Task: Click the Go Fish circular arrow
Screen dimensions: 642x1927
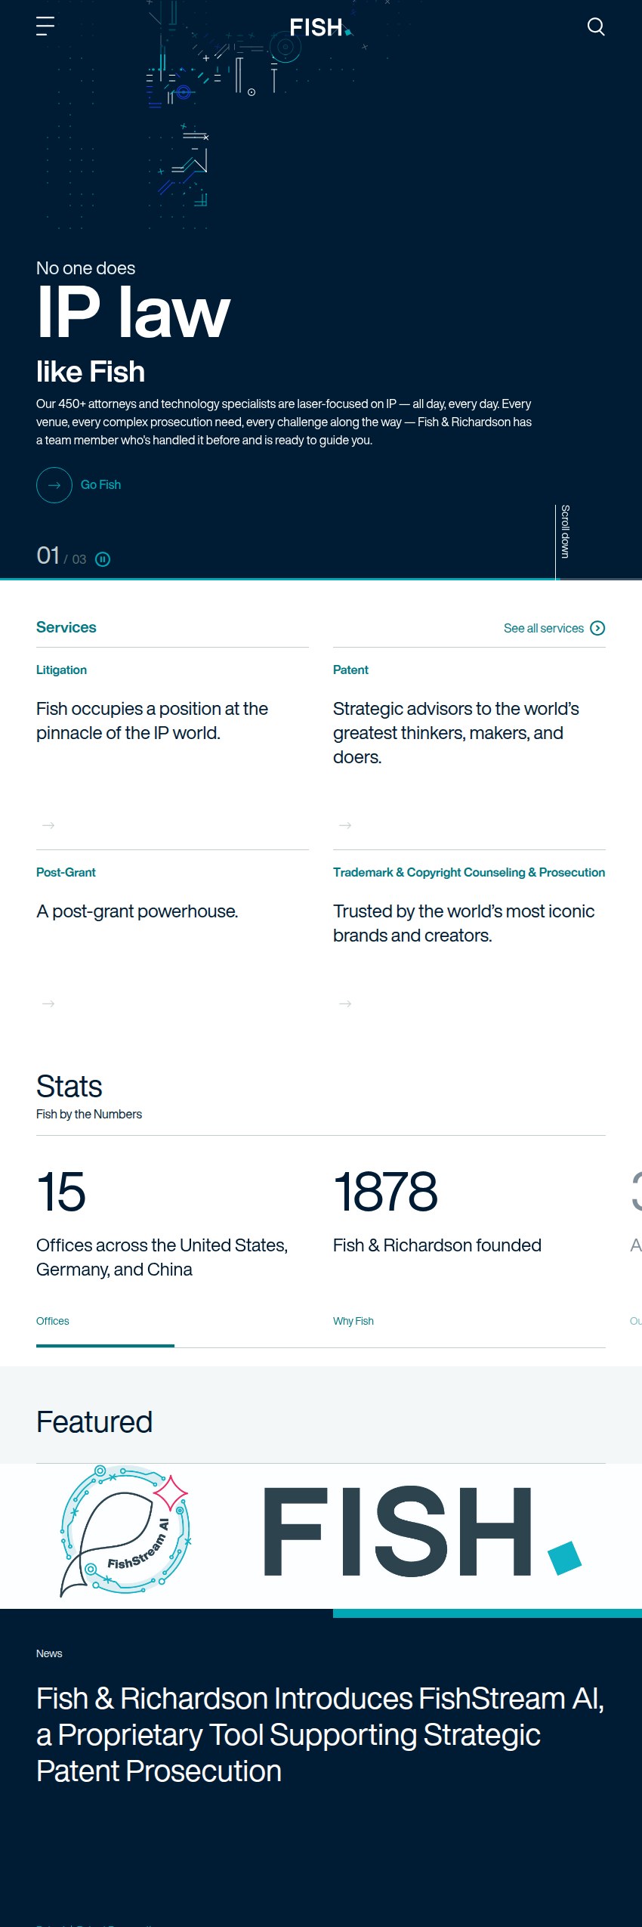Action: pyautogui.click(x=54, y=485)
